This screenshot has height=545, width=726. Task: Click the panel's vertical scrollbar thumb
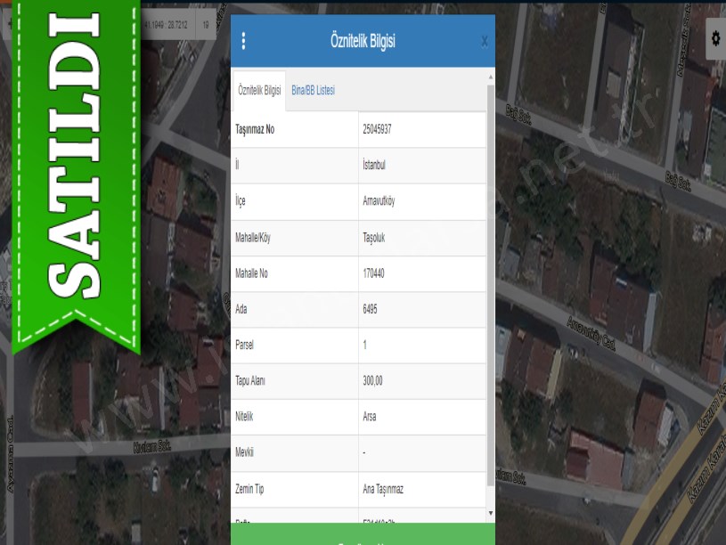tap(490, 267)
